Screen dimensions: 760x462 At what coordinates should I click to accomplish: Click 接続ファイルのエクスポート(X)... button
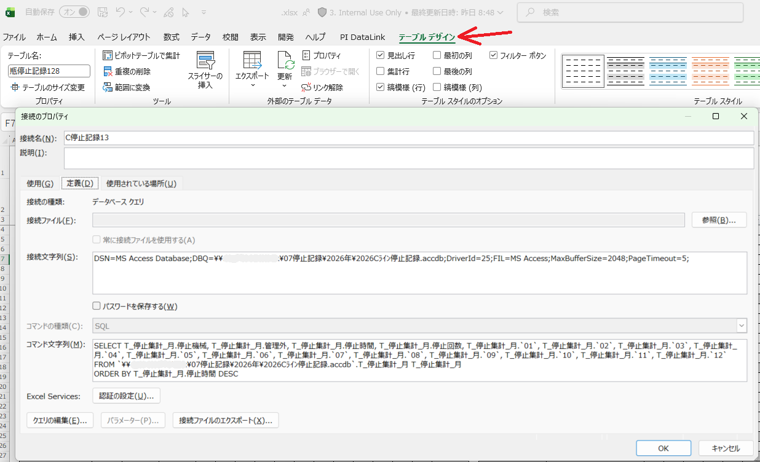click(x=226, y=420)
